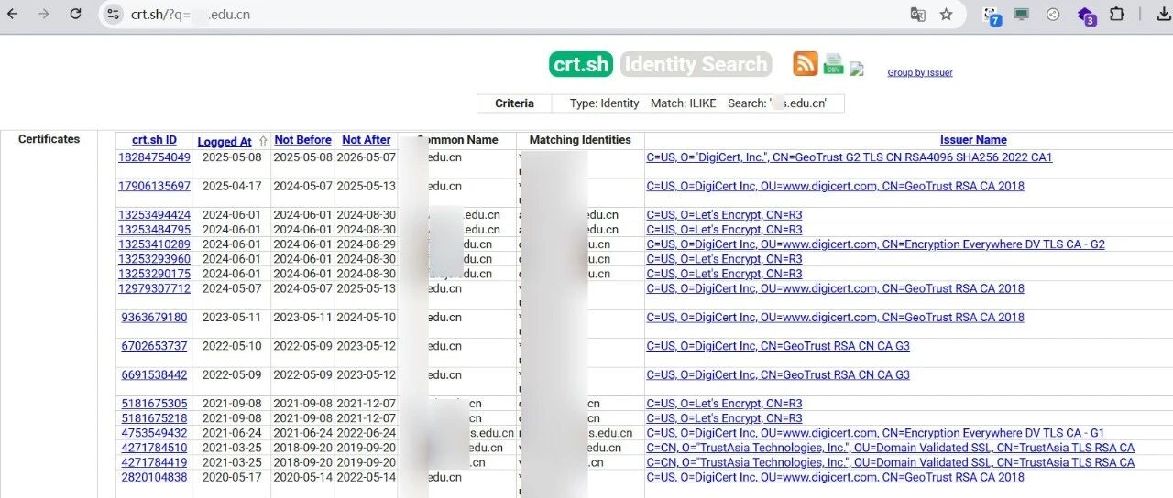Click the crt.sh green logo
This screenshot has height=498, width=1173.
click(581, 64)
